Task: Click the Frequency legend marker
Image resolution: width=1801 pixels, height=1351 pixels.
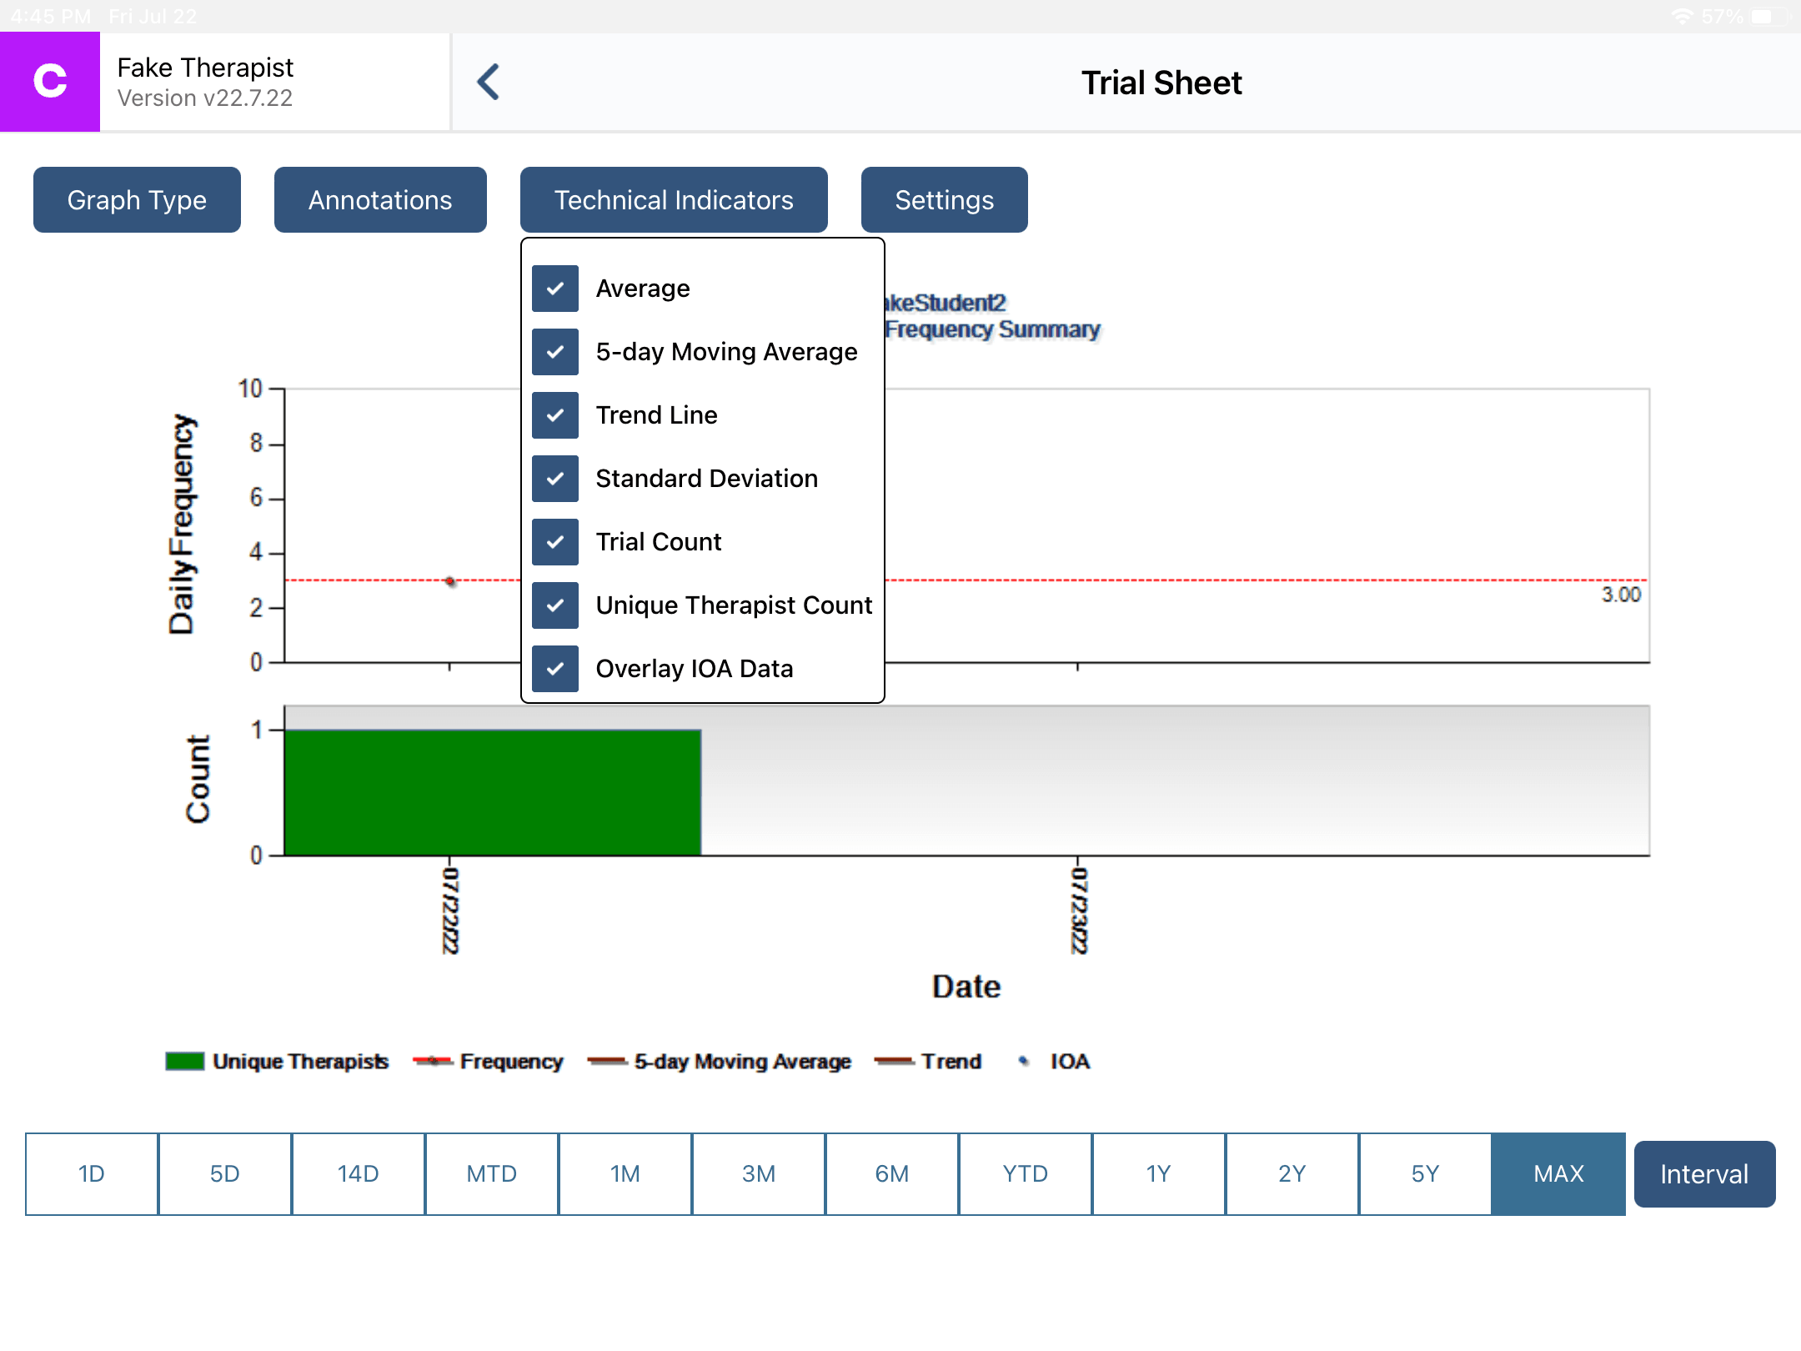Action: 433,1062
